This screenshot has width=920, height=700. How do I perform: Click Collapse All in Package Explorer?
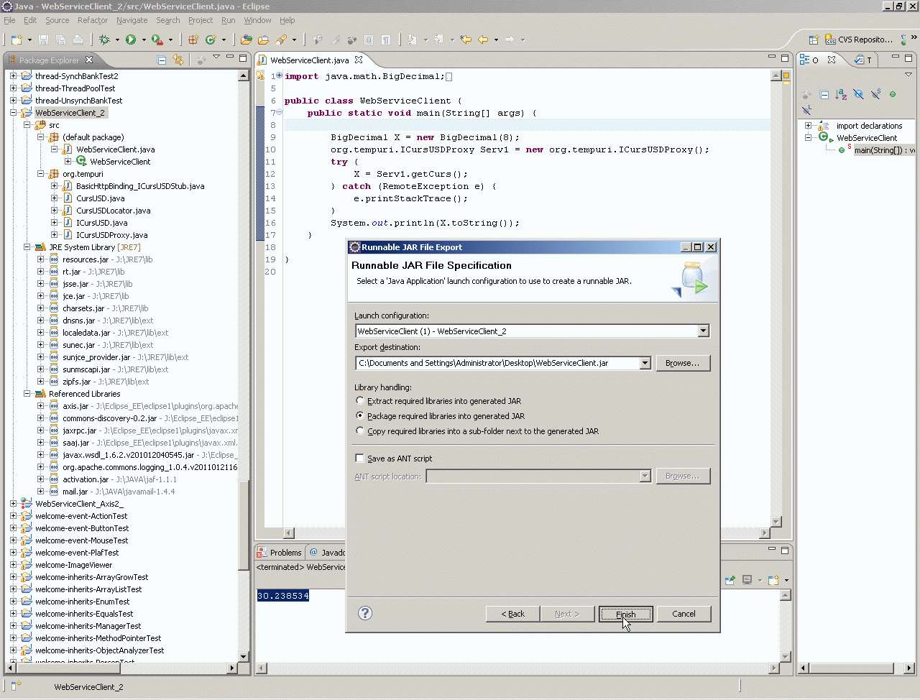[162, 60]
